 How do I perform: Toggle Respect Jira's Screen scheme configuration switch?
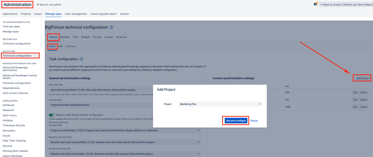(x=52, y=115)
